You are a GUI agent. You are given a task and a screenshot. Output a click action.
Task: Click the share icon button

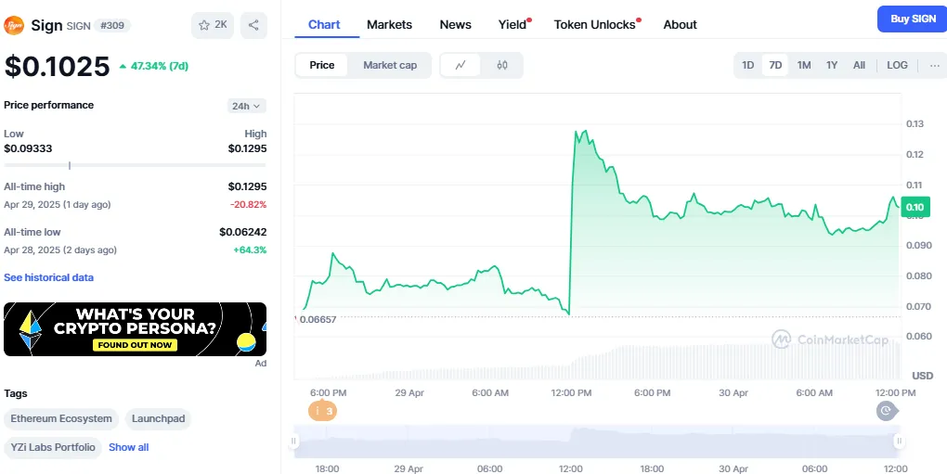click(x=253, y=25)
